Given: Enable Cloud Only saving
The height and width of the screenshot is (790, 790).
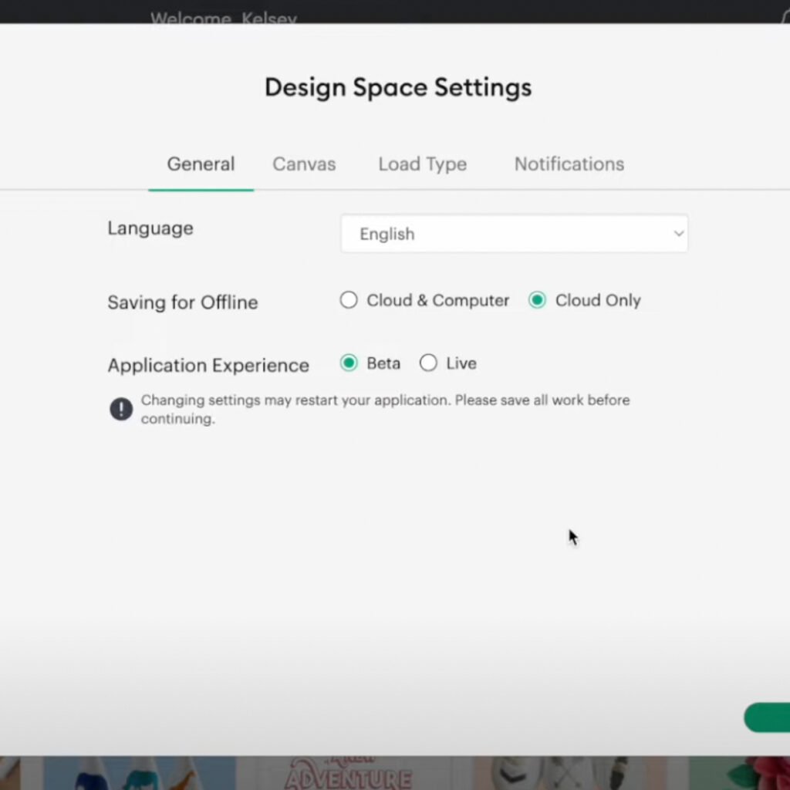Looking at the screenshot, I should 537,300.
